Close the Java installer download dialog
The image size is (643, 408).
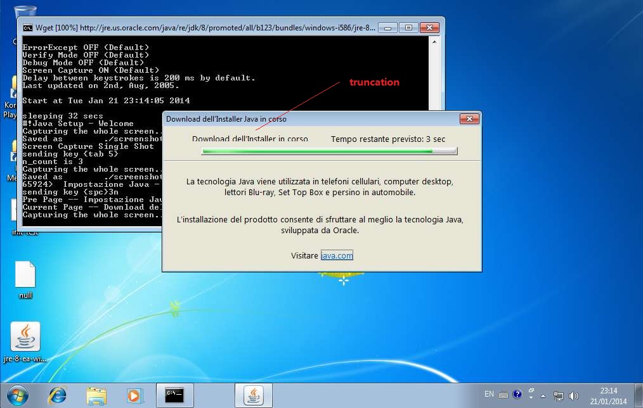469,118
